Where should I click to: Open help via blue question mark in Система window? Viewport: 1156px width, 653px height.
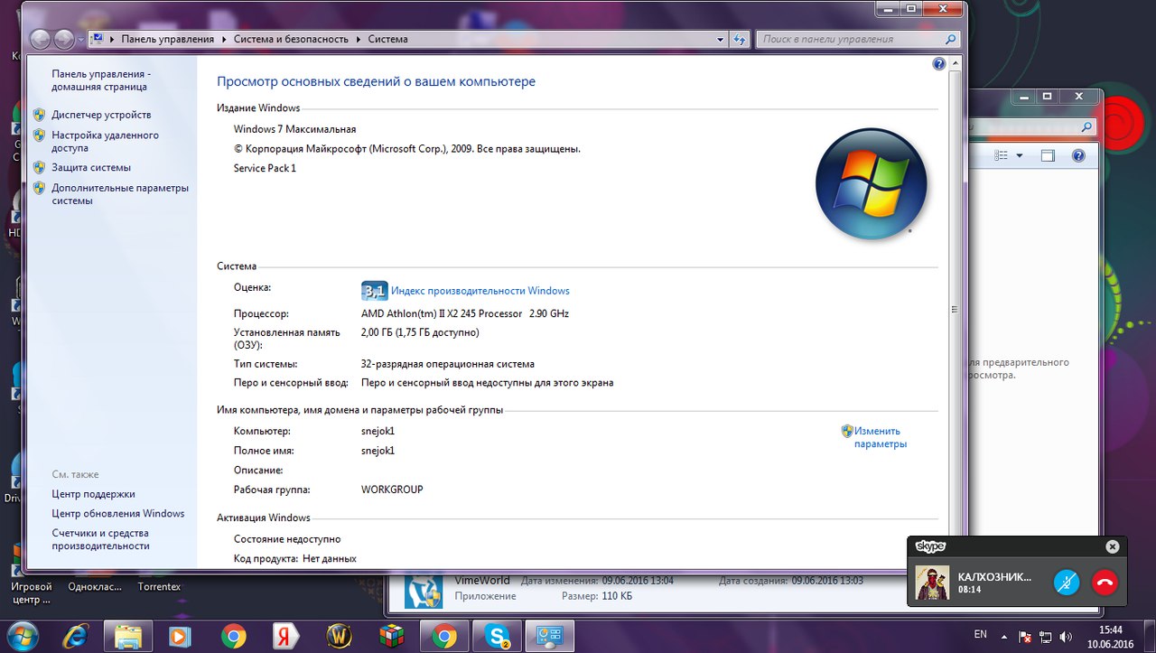(939, 64)
